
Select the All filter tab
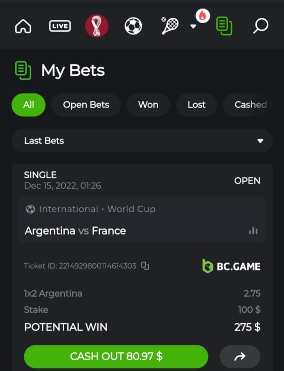pos(29,105)
